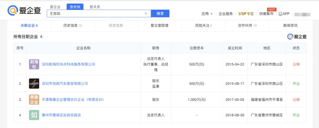Open the APP download icon link
This screenshot has height=128, width=319.
pyautogui.click(x=284, y=14)
